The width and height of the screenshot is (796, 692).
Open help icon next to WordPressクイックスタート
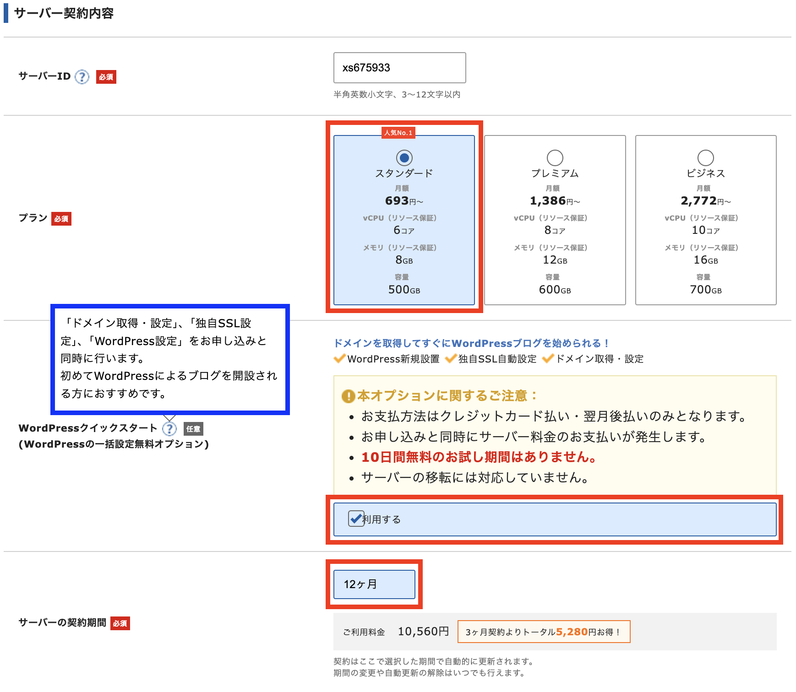click(x=169, y=429)
